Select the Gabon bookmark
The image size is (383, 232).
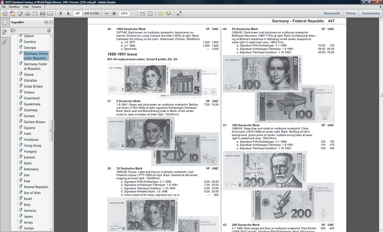point(29,36)
